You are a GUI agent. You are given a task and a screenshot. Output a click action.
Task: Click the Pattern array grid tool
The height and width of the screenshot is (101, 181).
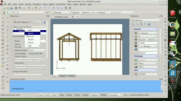pos(165,40)
